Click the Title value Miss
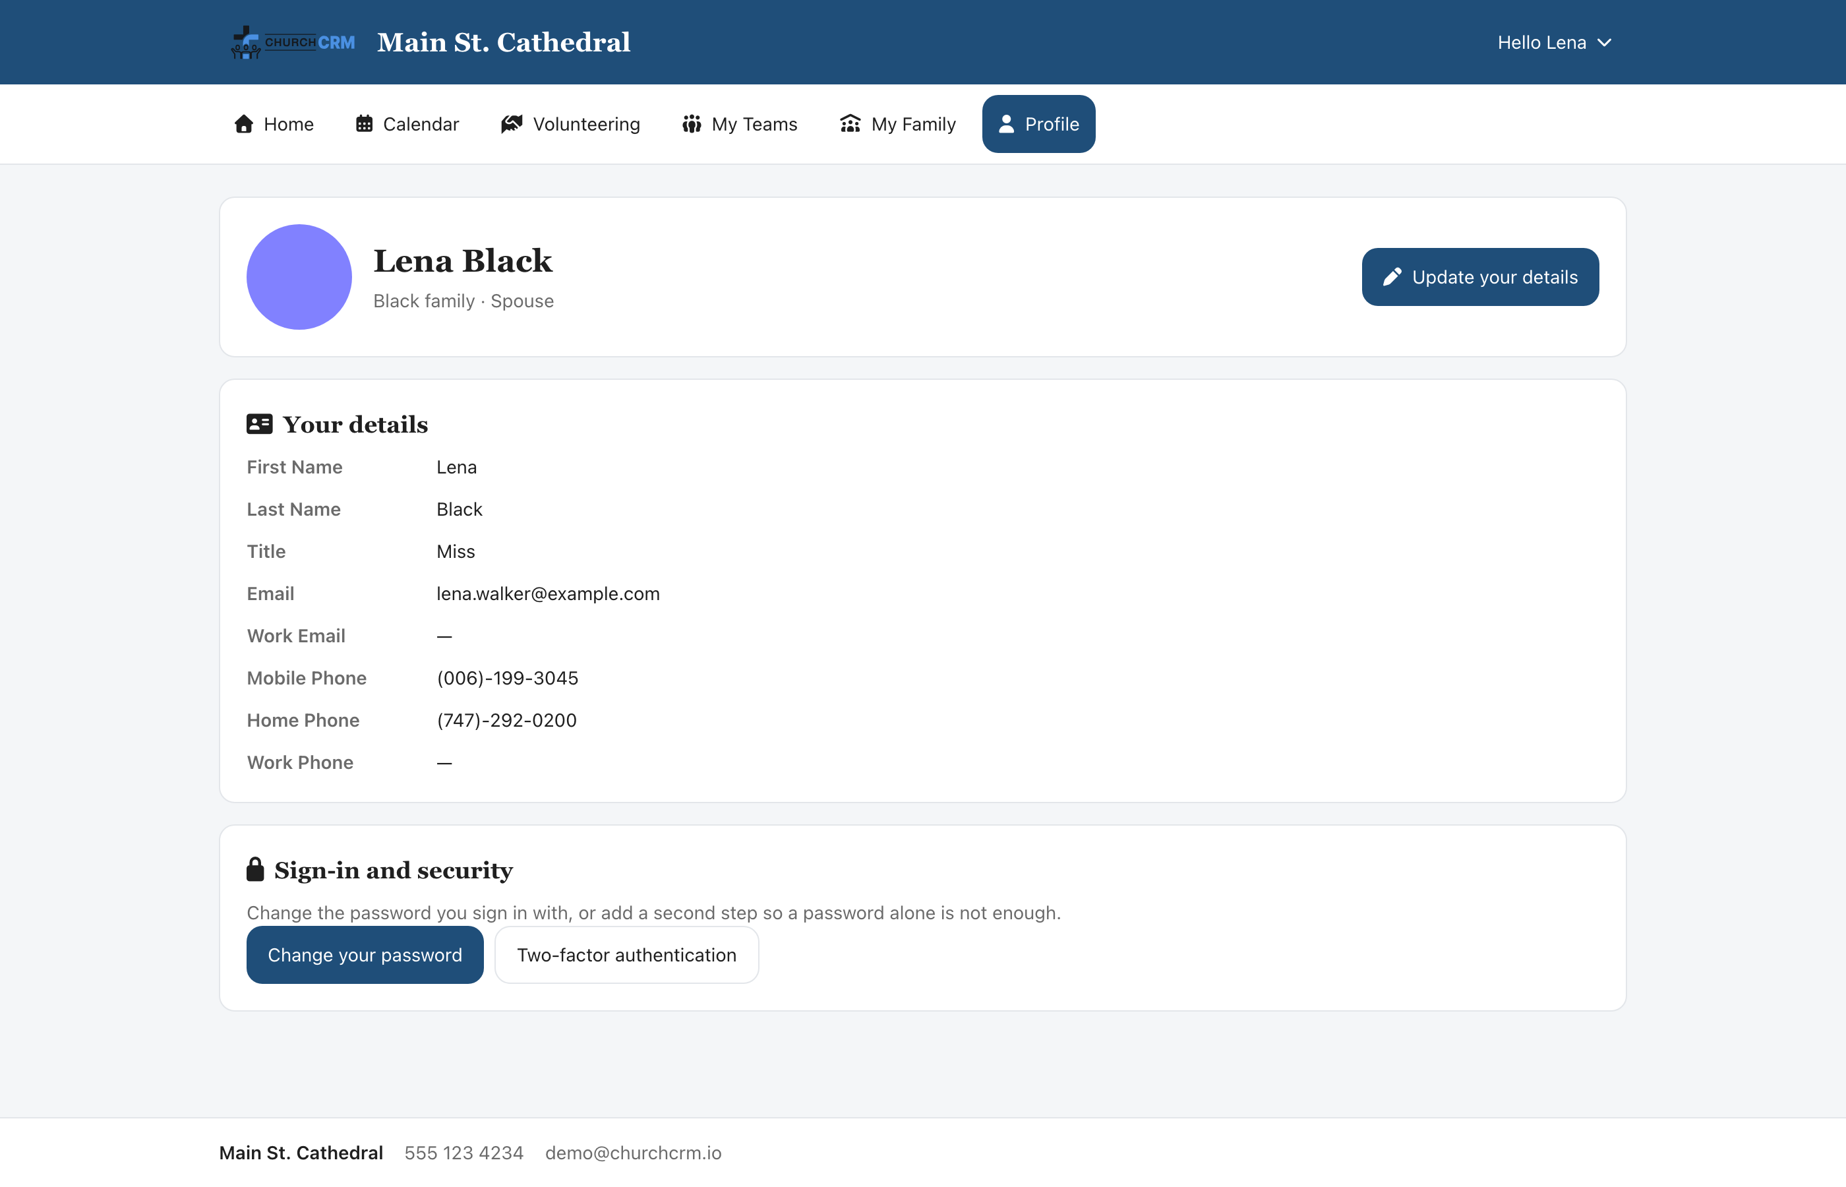1846x1187 pixels. pyautogui.click(x=456, y=552)
